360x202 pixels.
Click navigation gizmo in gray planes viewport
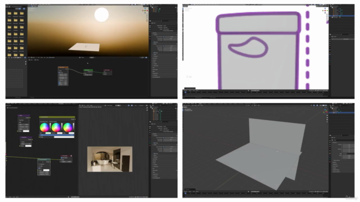pos(325,111)
